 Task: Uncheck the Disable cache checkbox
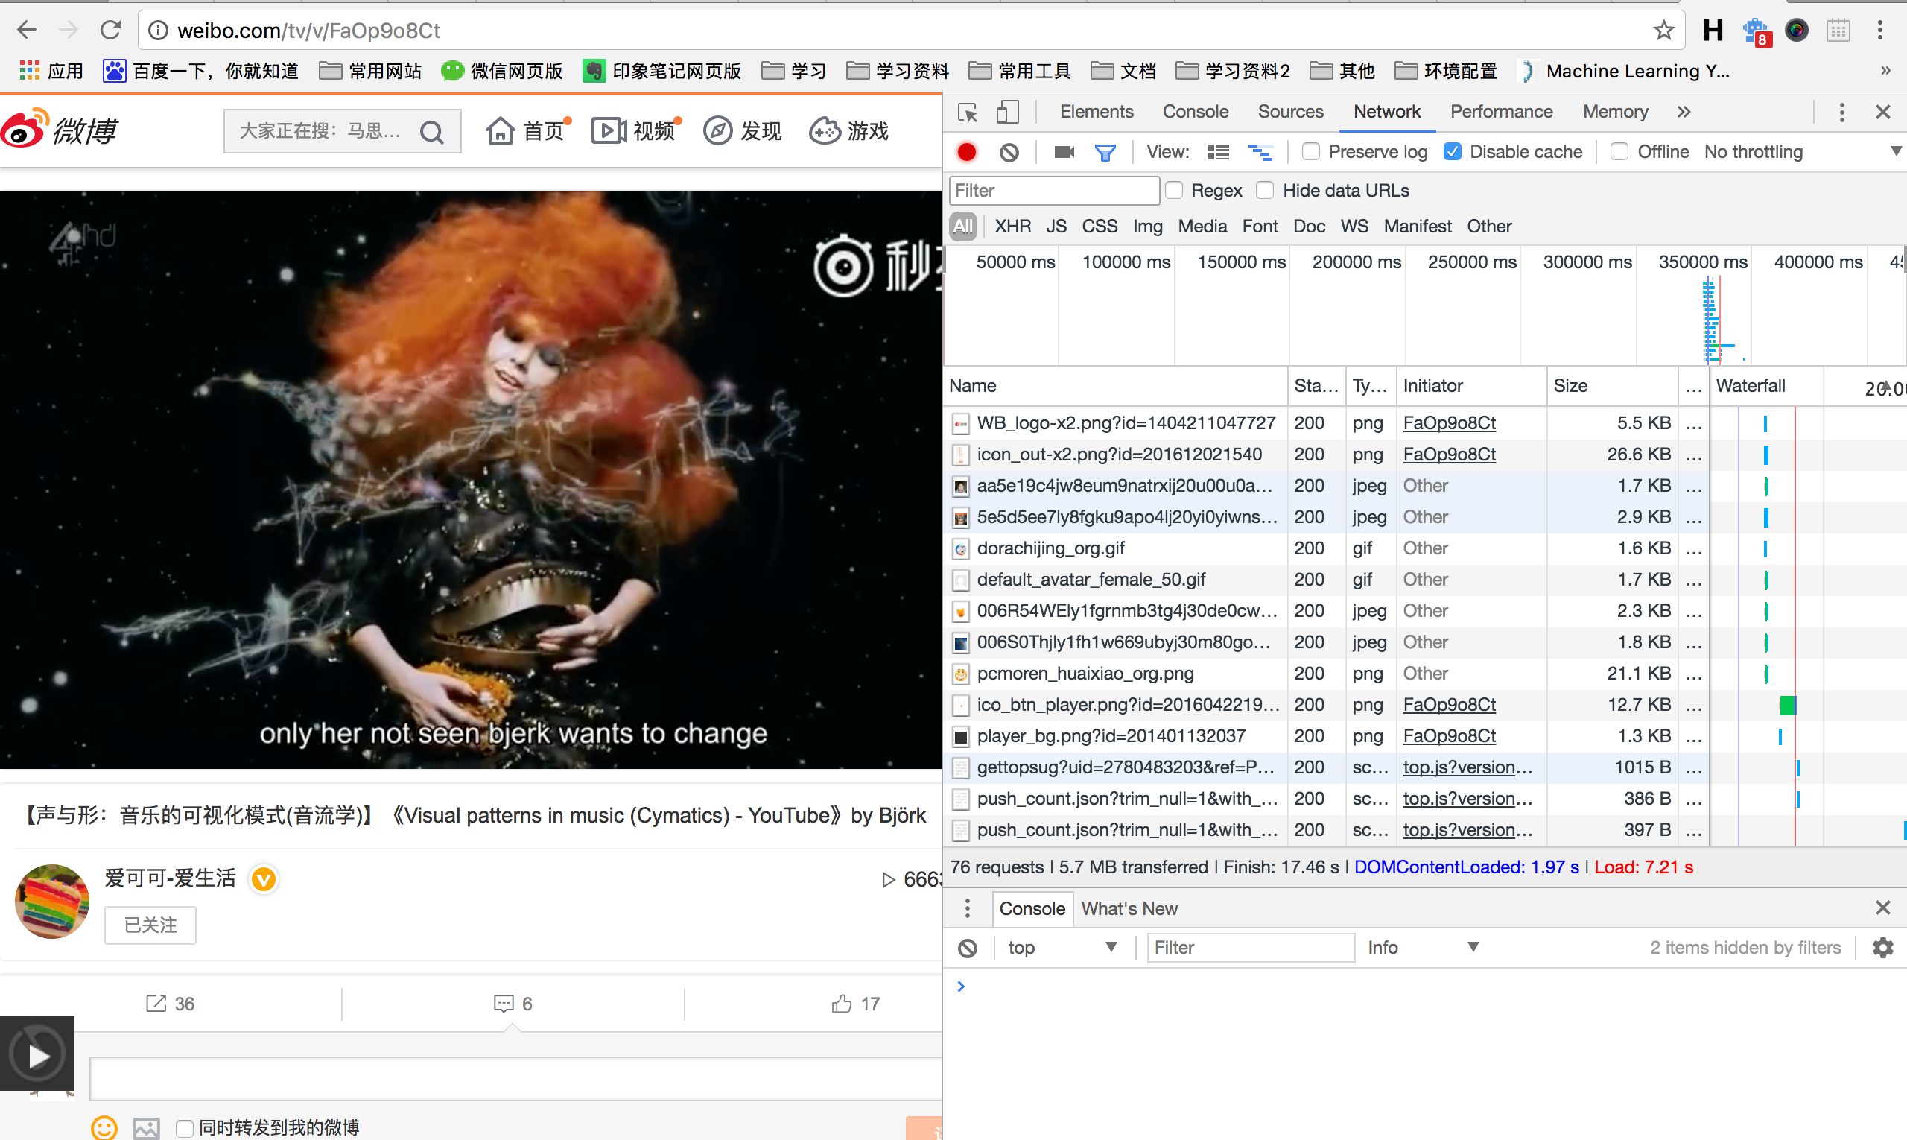(x=1453, y=152)
